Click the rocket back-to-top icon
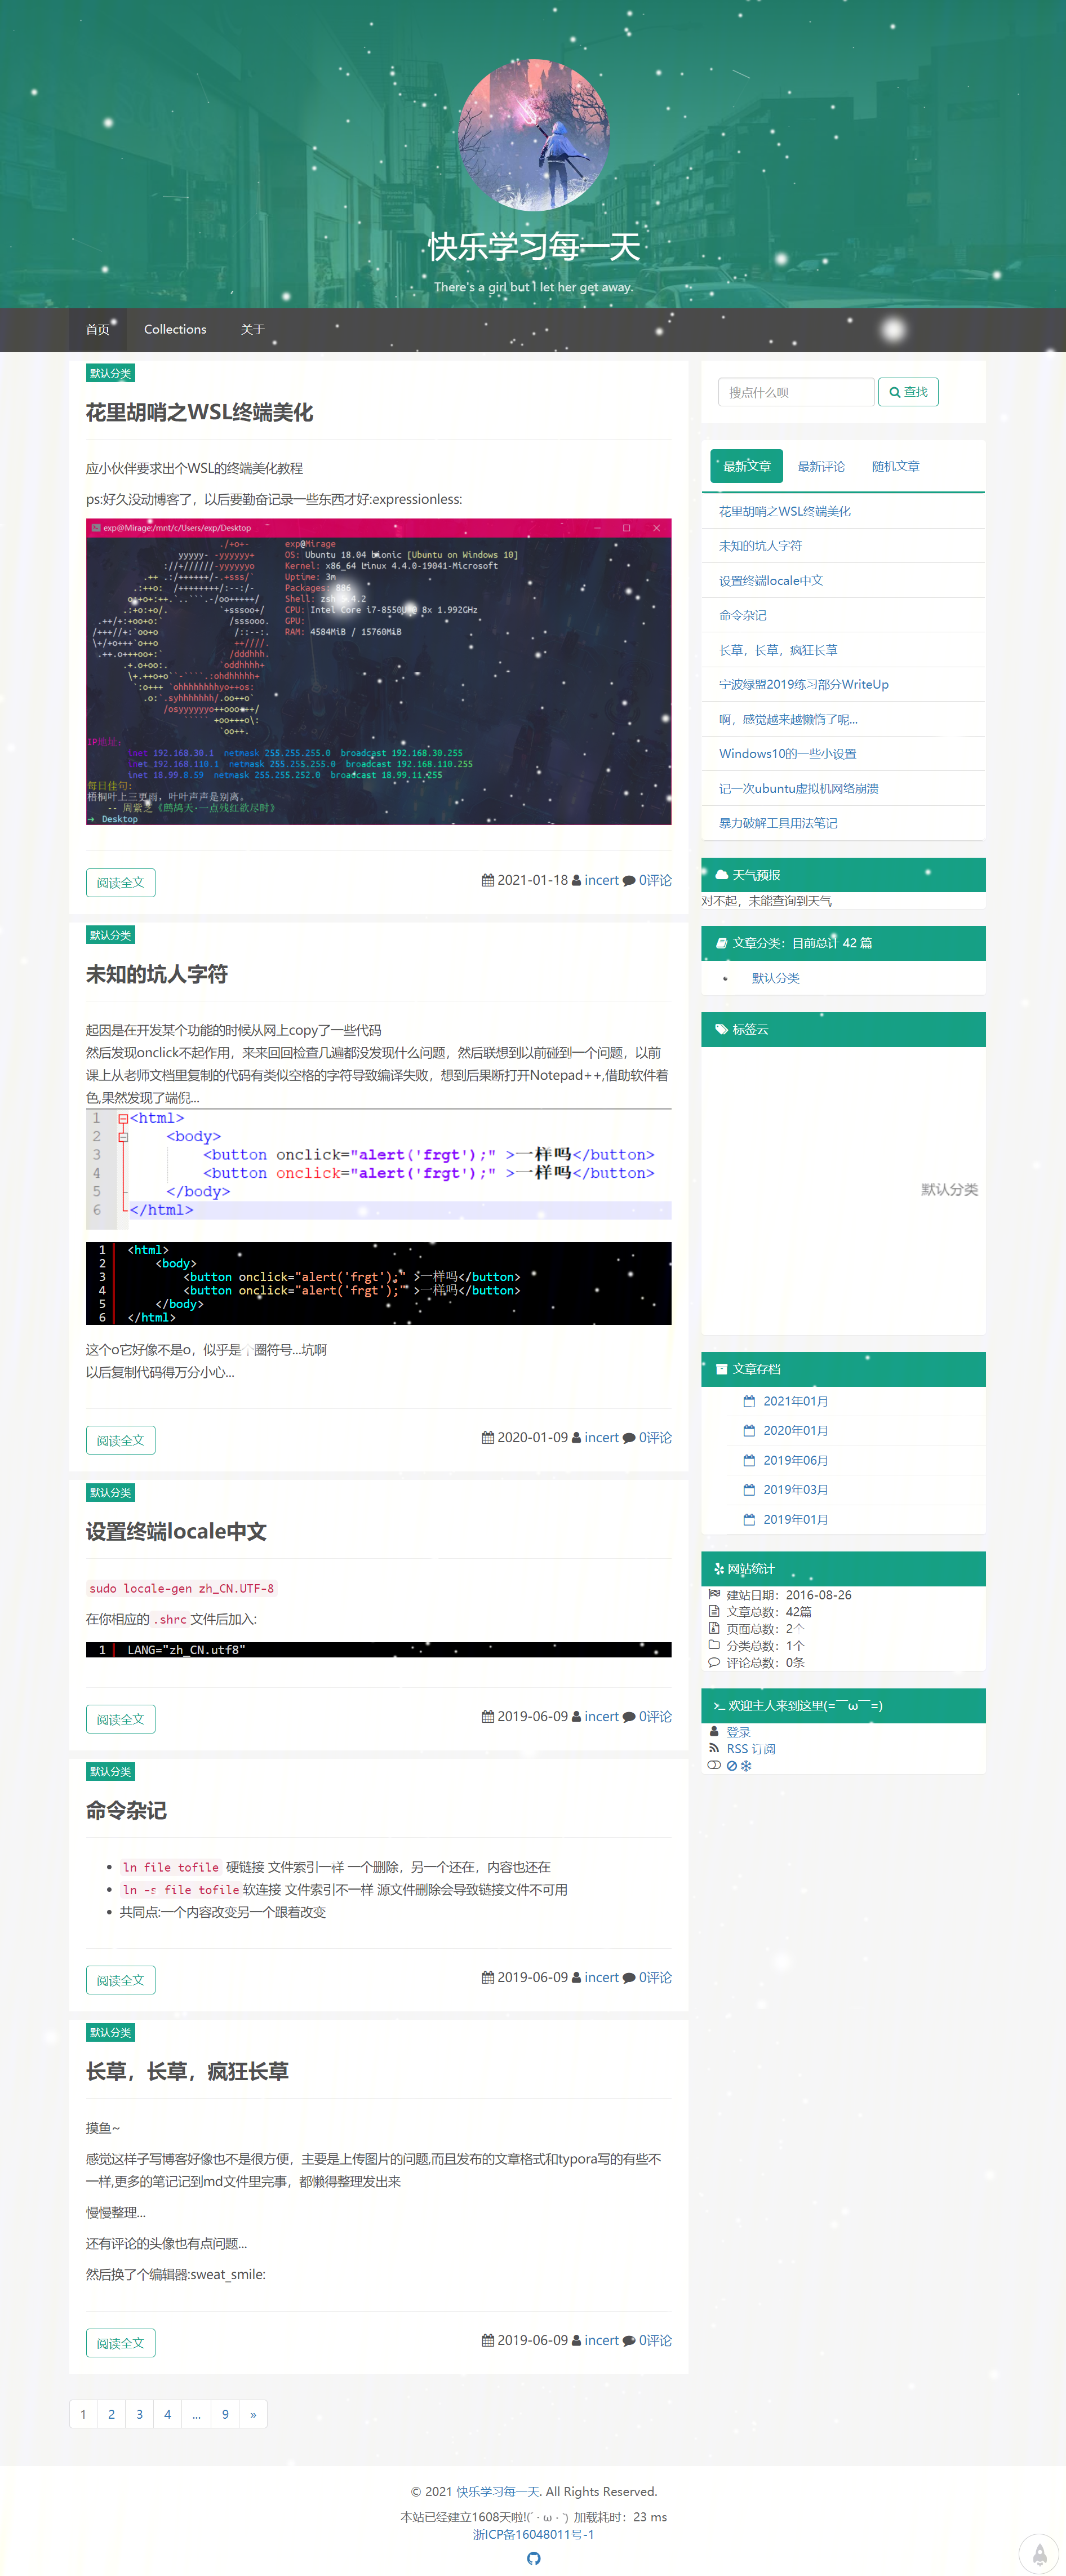Image resolution: width=1066 pixels, height=2576 pixels. point(1039,2554)
